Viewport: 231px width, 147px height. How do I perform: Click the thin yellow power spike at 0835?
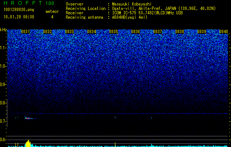coord(115,144)
